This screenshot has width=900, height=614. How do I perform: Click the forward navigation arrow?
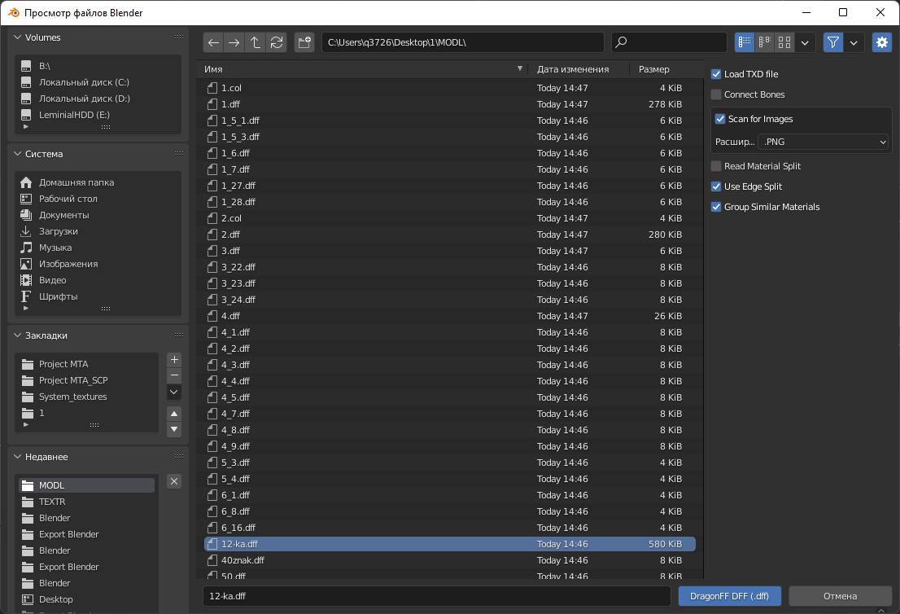click(234, 42)
